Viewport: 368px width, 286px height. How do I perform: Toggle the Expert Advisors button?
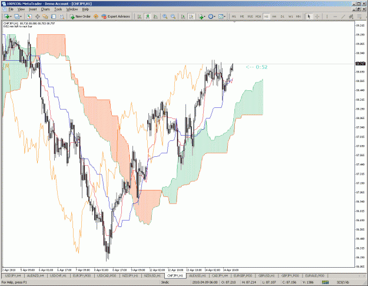click(x=115, y=17)
